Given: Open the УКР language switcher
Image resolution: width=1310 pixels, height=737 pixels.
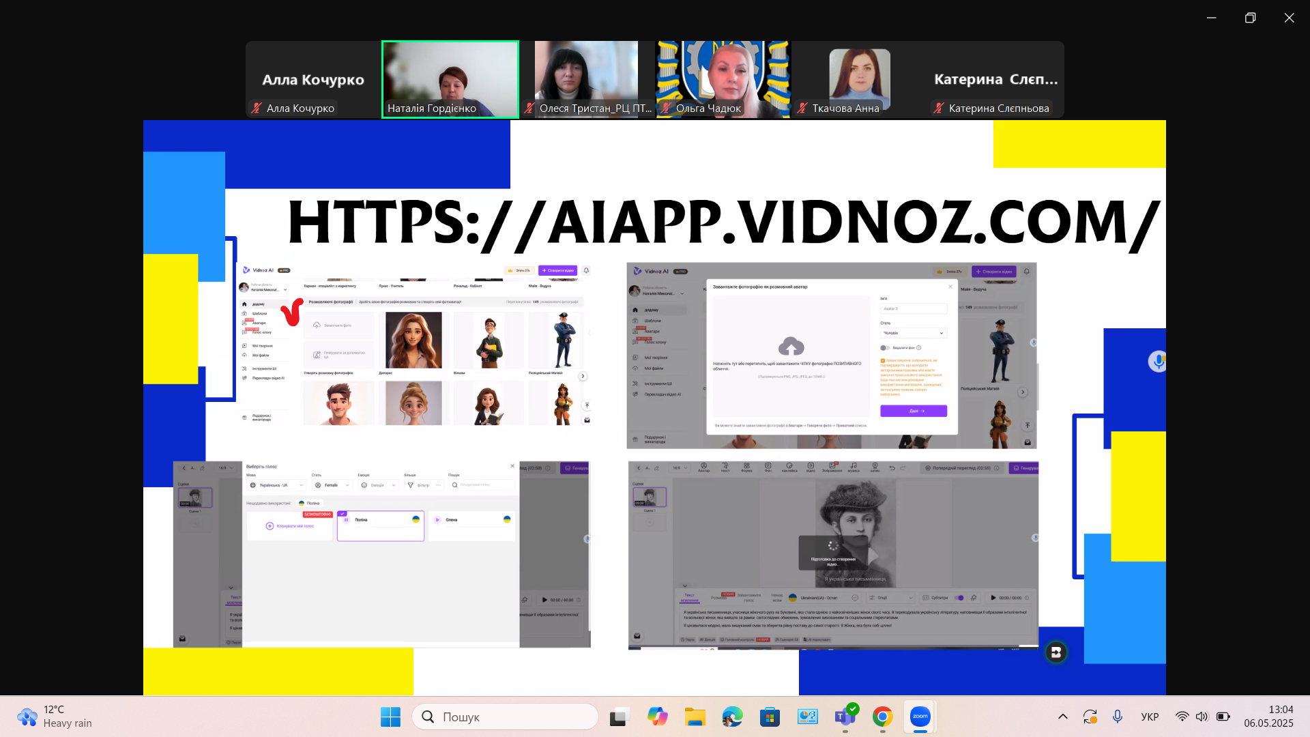Looking at the screenshot, I should [1150, 717].
